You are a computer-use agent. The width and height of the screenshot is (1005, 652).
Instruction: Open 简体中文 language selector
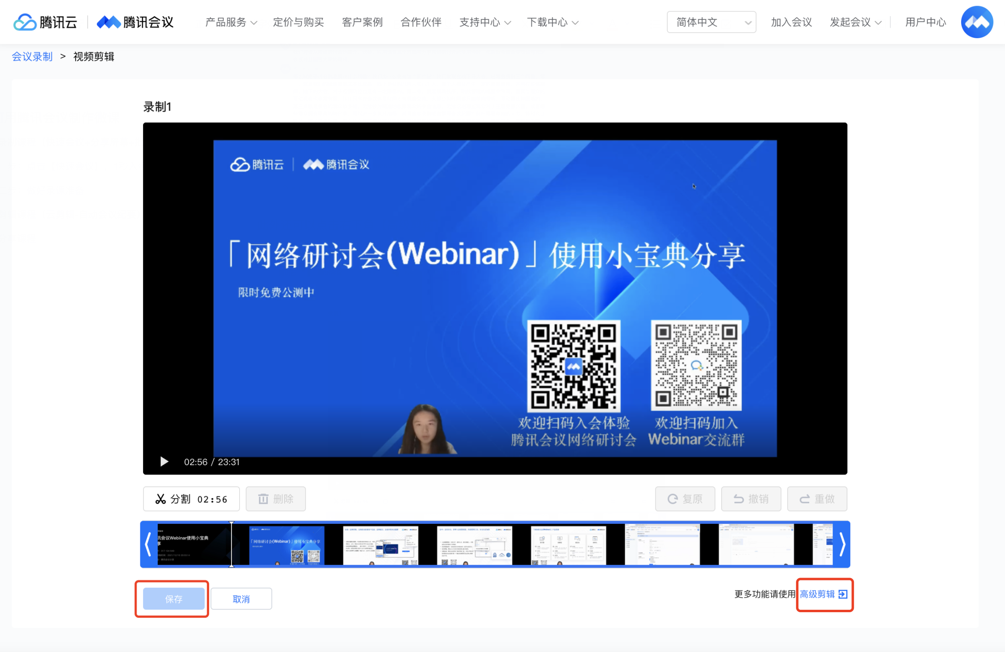pos(711,22)
